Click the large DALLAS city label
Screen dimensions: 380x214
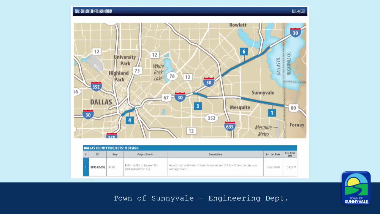tap(101, 102)
